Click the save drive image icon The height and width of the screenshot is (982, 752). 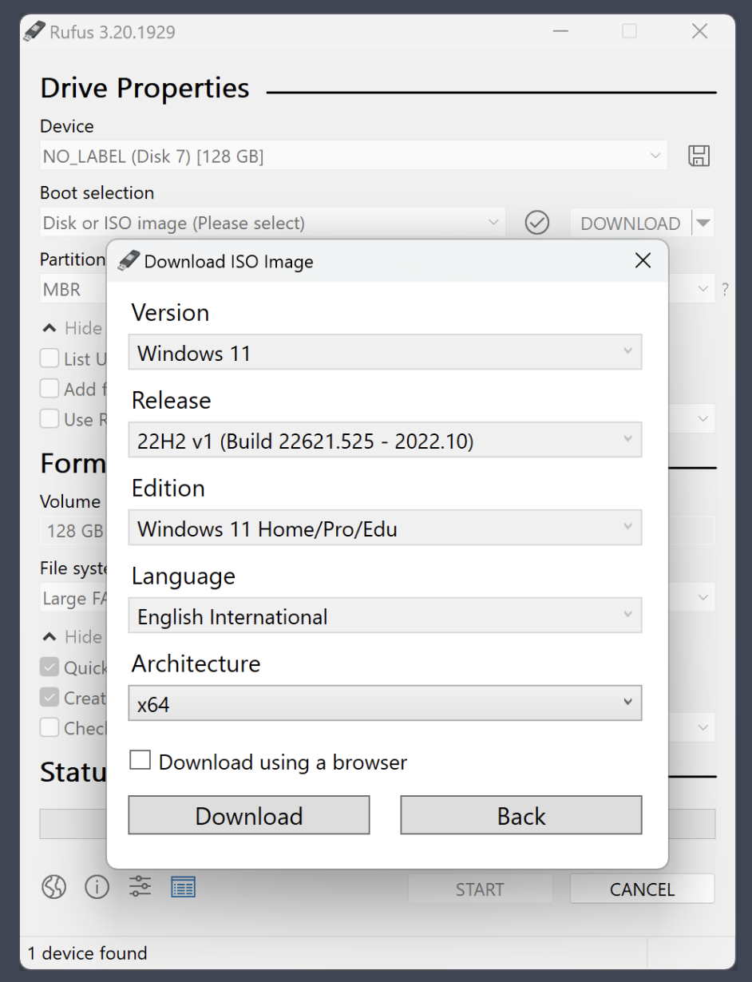point(699,156)
